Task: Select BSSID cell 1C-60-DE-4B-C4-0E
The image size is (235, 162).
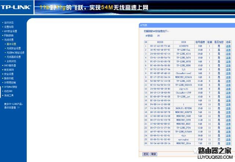Action: (160, 116)
